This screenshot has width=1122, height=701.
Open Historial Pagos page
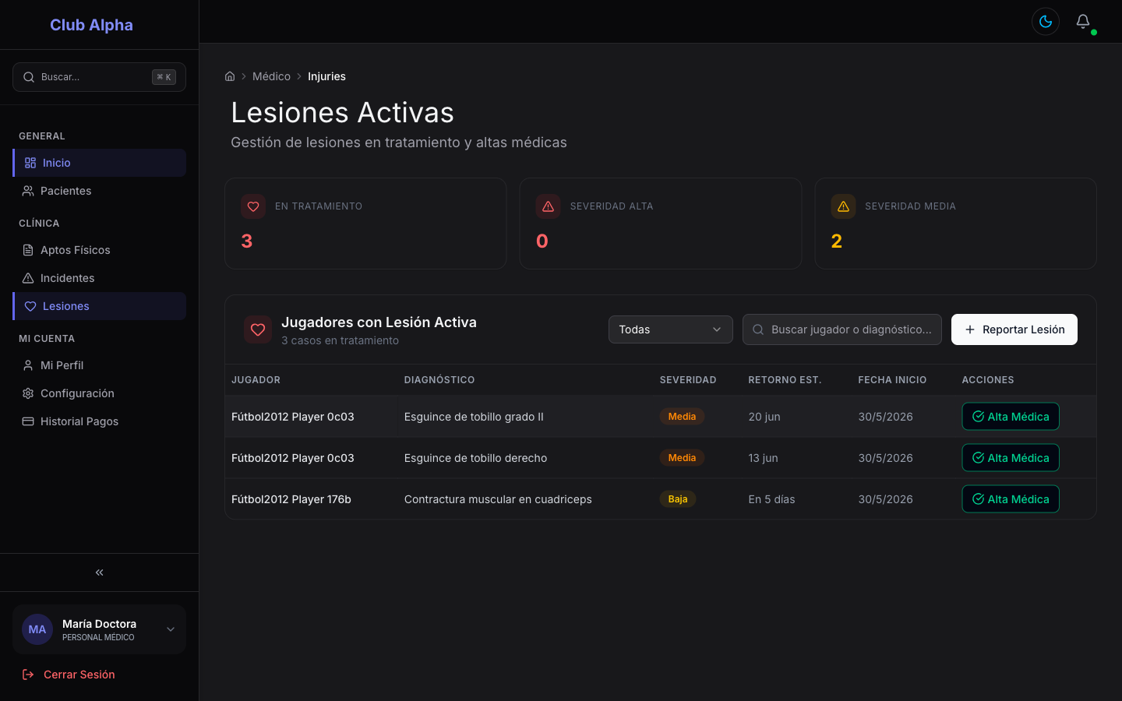tap(99, 421)
